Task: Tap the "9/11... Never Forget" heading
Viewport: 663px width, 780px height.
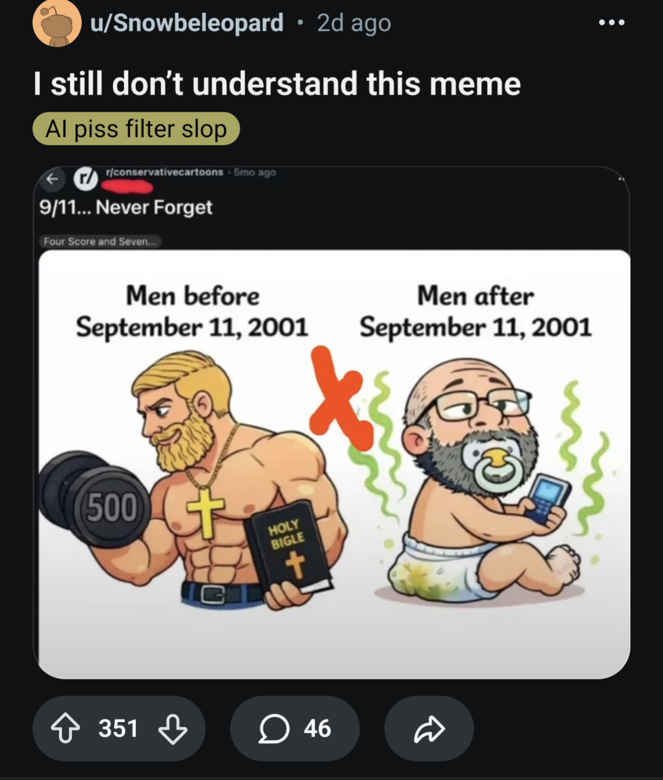Action: pyautogui.click(x=126, y=207)
